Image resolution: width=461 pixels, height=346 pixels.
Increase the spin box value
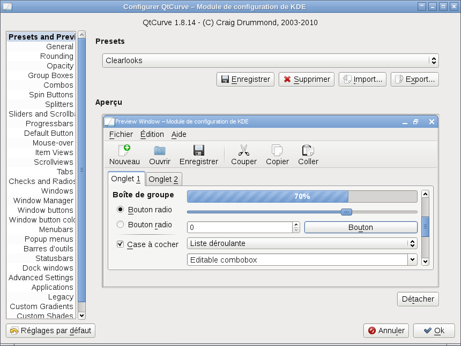(296, 225)
